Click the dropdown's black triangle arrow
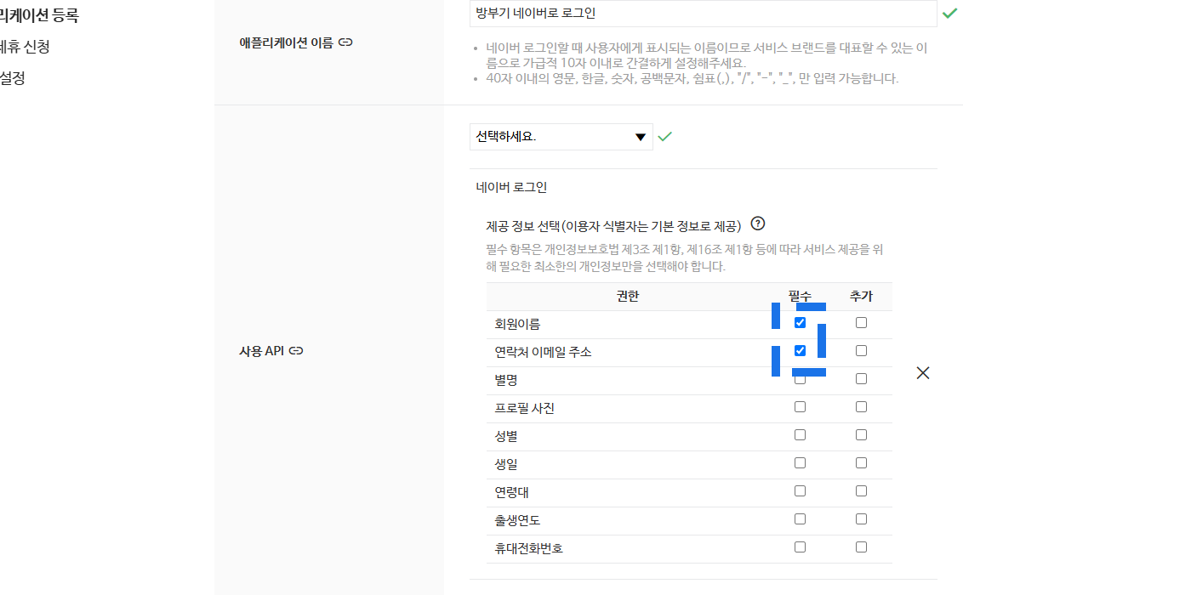The width and height of the screenshot is (1191, 595). coord(641,138)
